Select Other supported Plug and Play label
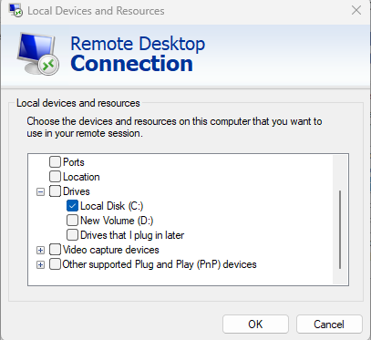The height and width of the screenshot is (340, 371). pos(160,264)
